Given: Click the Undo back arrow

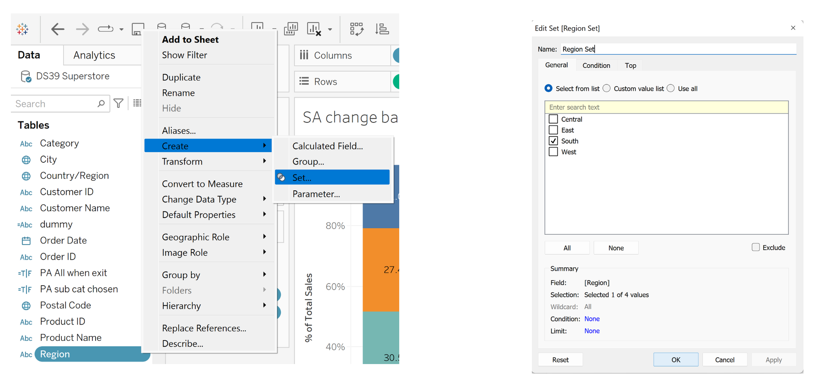Looking at the screenshot, I should pos(57,29).
